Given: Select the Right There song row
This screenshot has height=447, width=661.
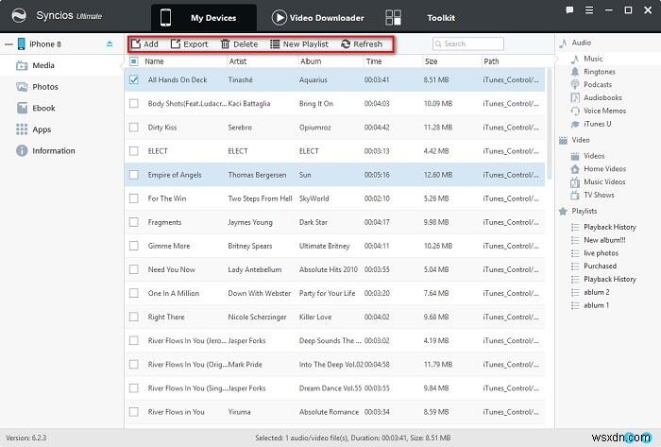Looking at the screenshot, I should (x=334, y=318).
